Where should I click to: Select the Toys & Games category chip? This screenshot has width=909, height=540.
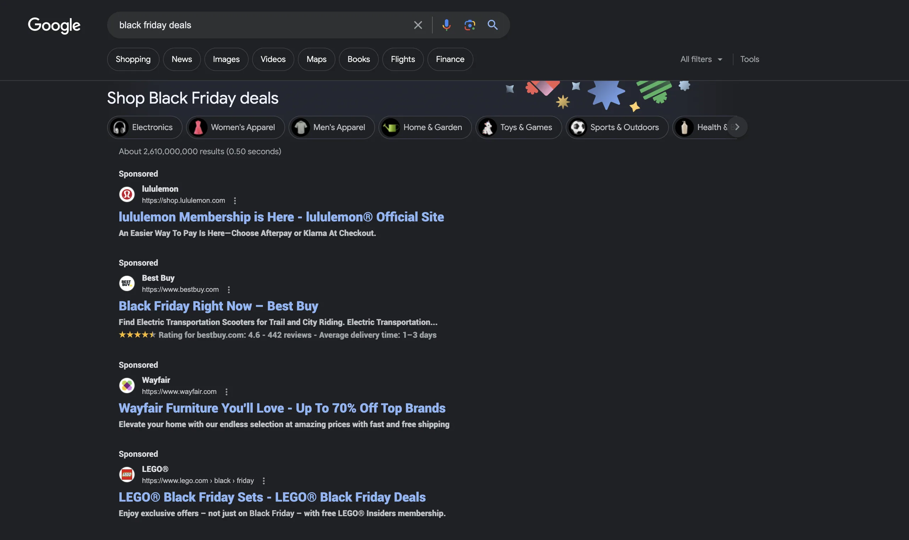519,127
